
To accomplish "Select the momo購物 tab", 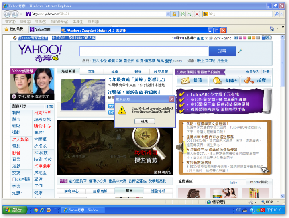I will [x=259, y=182].
